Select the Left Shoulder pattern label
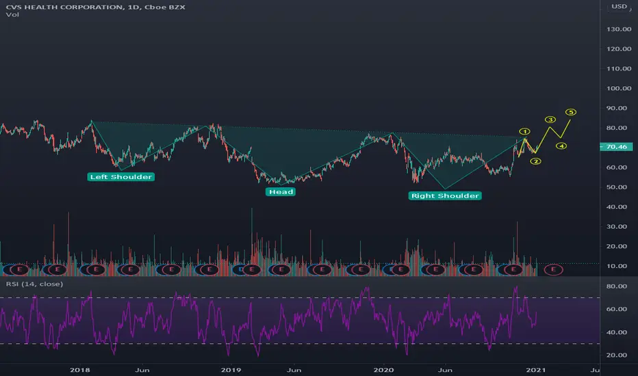 coord(121,177)
